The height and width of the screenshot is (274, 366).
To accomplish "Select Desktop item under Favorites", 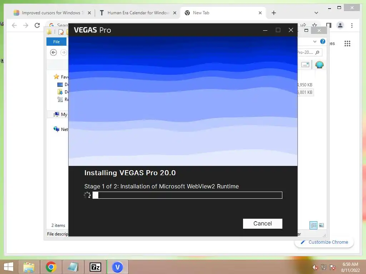I will (x=63, y=84).
